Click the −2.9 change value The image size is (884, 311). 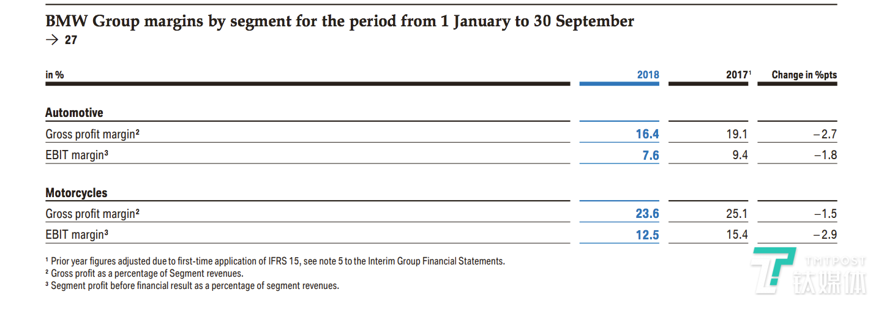(x=825, y=234)
